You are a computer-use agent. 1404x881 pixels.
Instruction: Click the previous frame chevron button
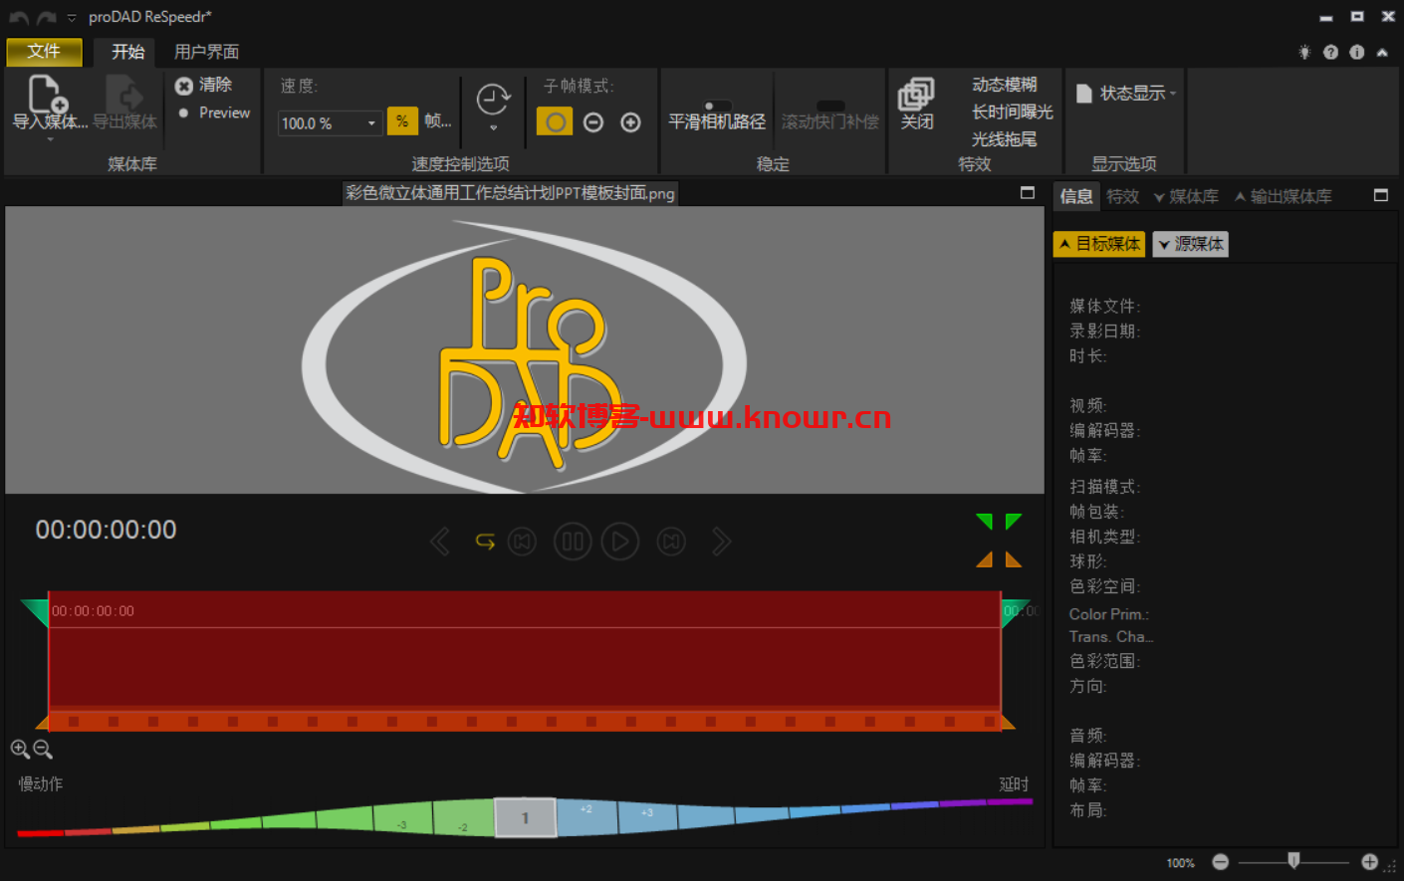point(440,542)
